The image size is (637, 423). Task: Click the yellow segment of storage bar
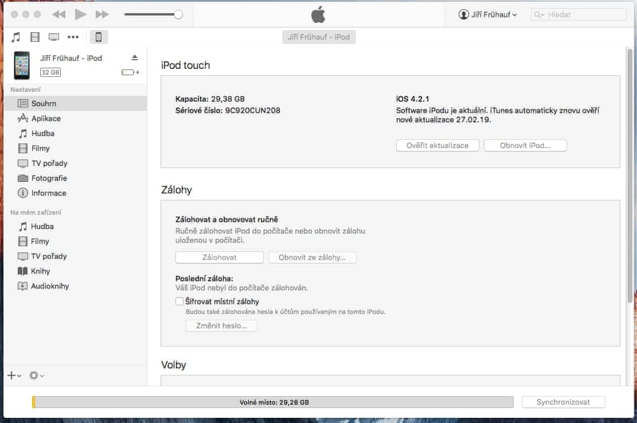coord(34,402)
